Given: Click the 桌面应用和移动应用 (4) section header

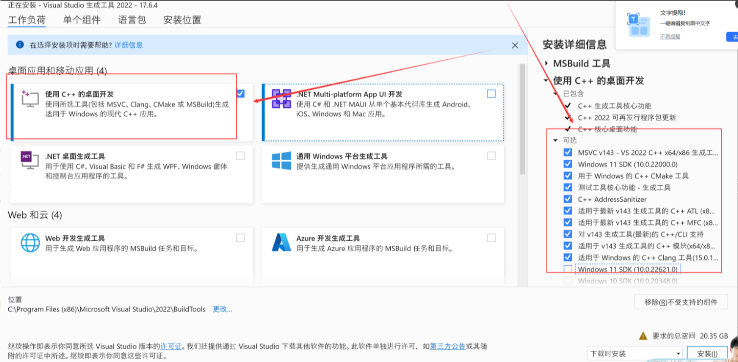Looking at the screenshot, I should [57, 71].
